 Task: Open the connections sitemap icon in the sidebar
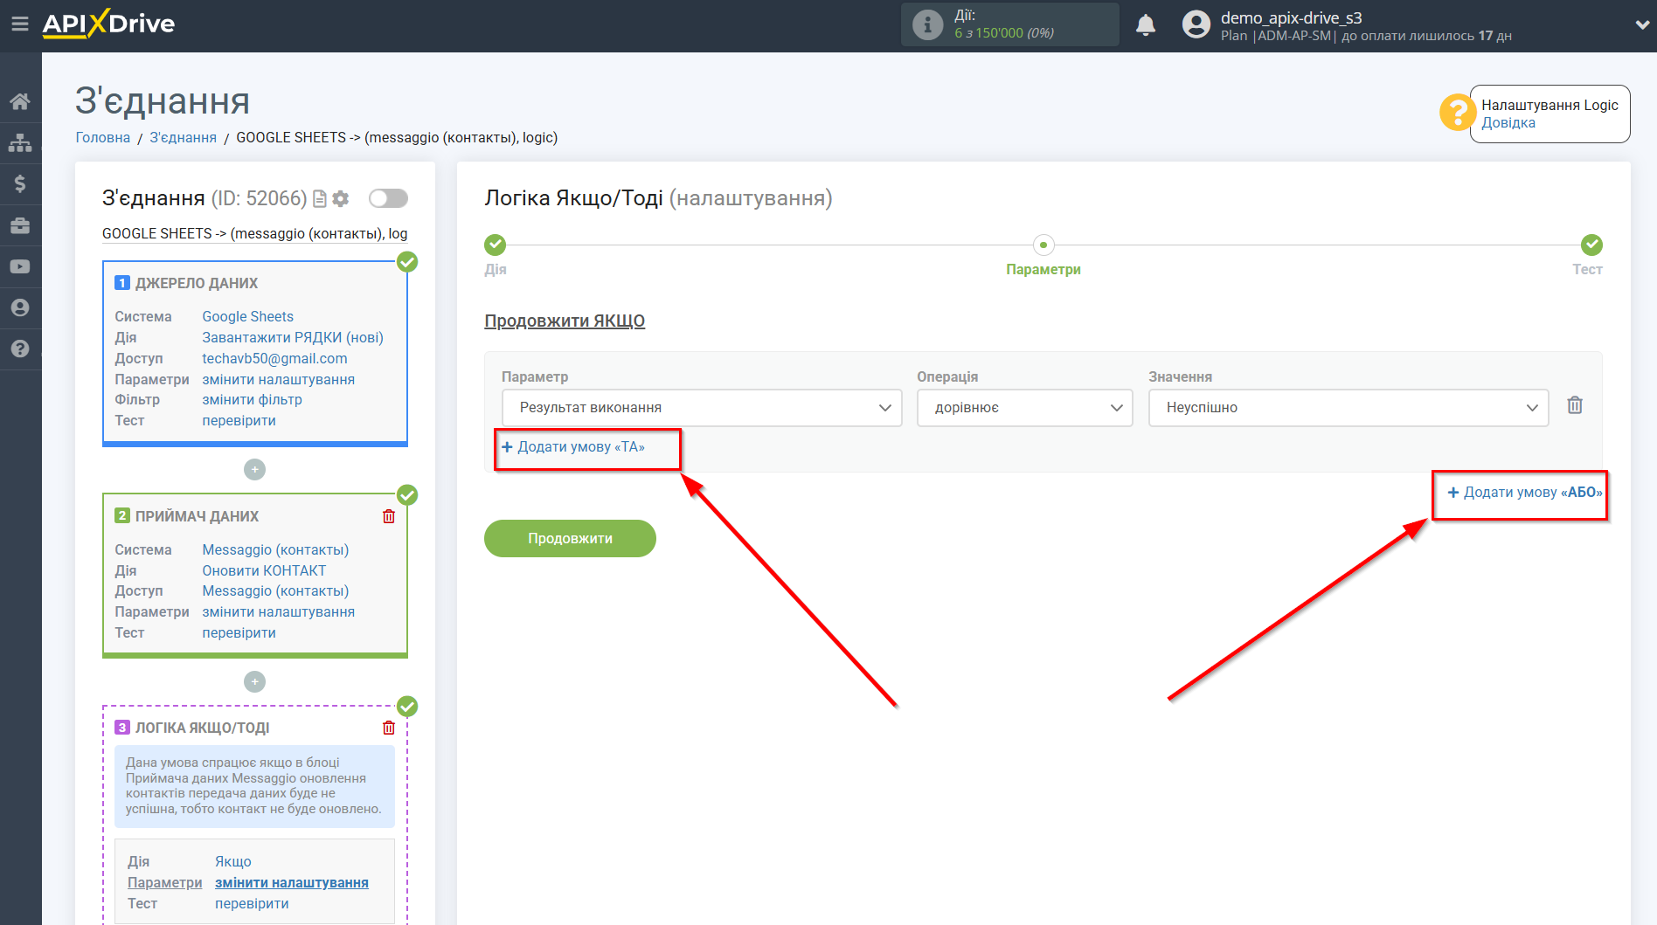pos(20,142)
